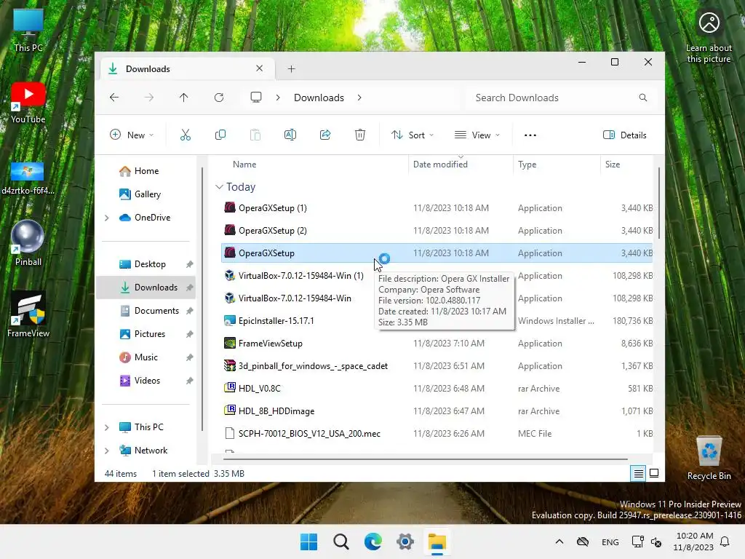Click the horizontal file list scrollbar
Image resolution: width=745 pixels, height=559 pixels.
pyautogui.click(x=425, y=459)
